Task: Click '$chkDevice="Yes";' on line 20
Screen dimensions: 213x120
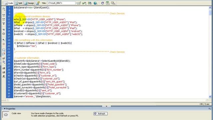Action: tap(27, 46)
